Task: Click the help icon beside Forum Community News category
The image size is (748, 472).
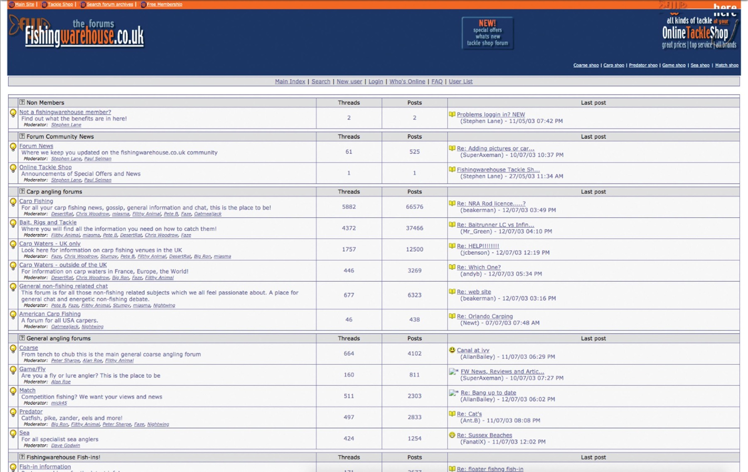Action: 22,136
